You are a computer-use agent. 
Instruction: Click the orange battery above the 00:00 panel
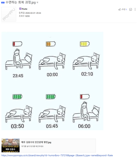pos(51,44)
